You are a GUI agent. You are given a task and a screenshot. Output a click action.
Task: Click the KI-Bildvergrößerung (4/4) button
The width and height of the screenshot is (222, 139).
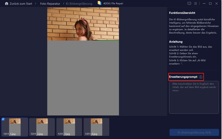194,132
